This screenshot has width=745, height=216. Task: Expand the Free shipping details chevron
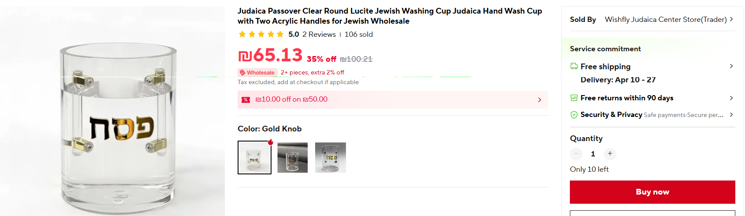tap(731, 66)
